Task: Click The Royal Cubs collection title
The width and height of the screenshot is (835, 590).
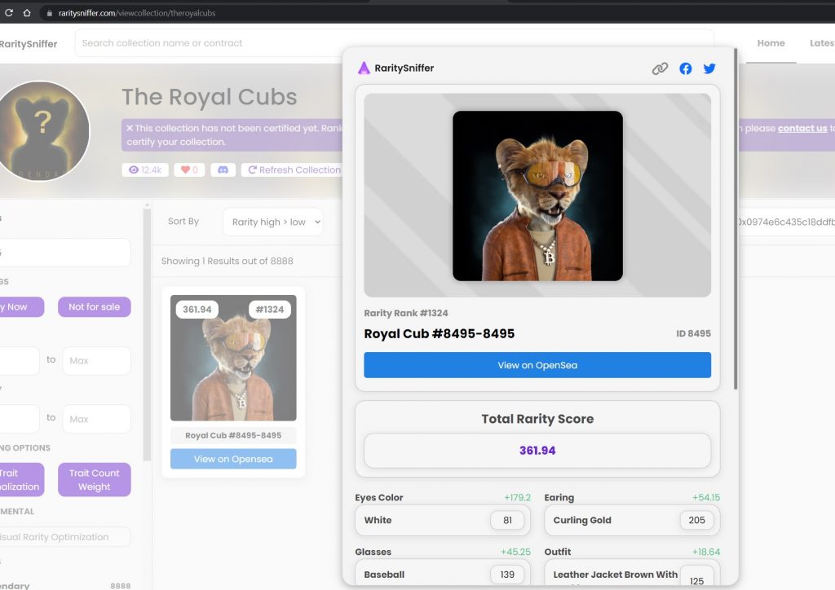Action: pos(210,97)
